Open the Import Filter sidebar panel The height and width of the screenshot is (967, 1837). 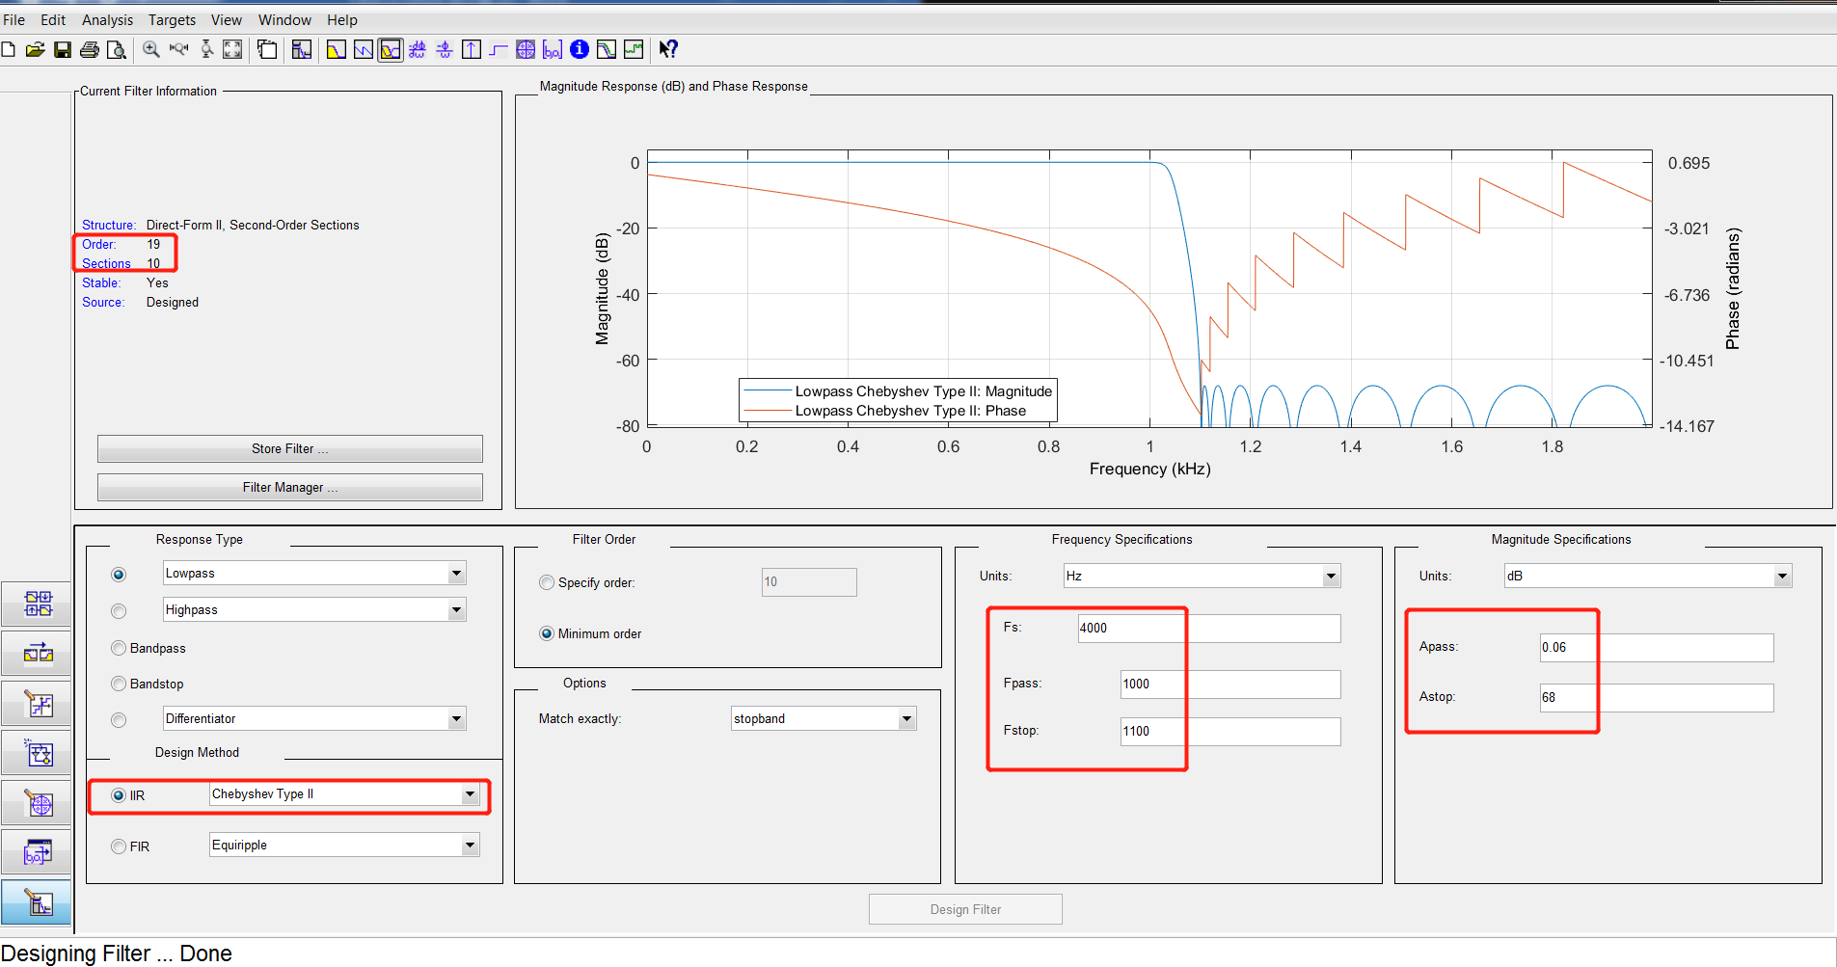[x=37, y=852]
